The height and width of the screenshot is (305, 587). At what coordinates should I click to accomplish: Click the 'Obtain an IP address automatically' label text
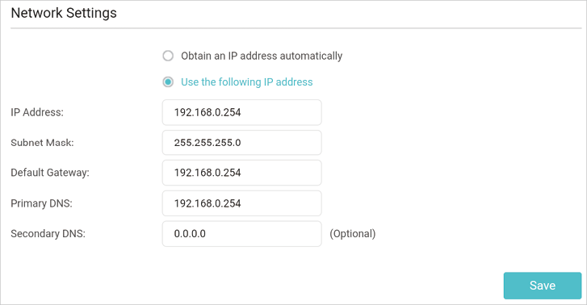(262, 56)
